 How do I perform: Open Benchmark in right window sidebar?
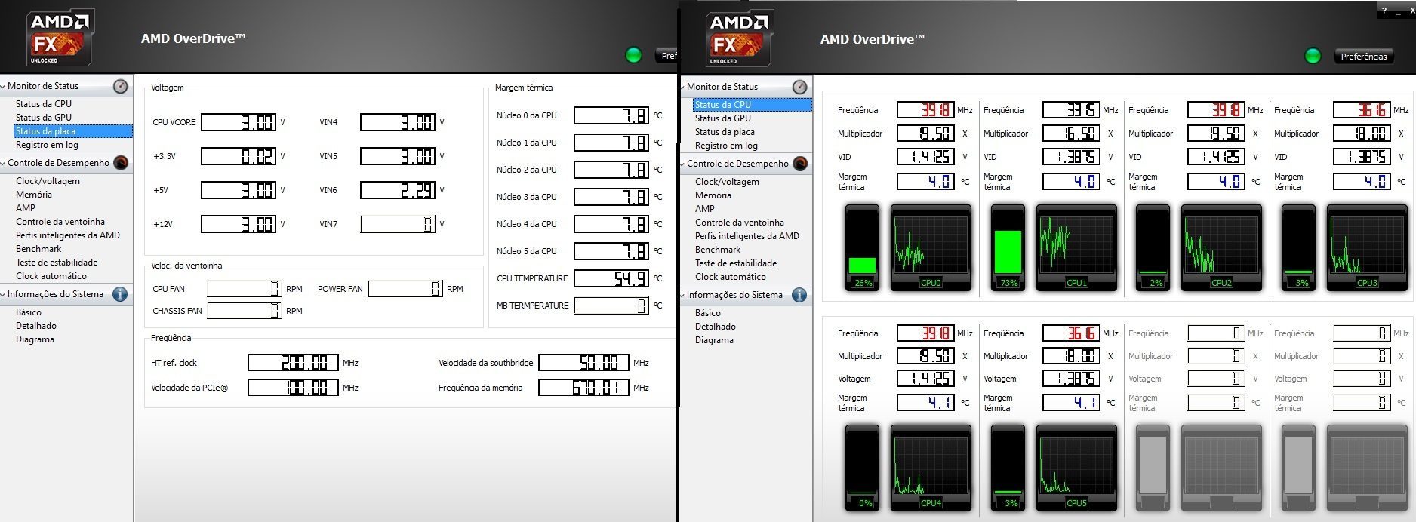click(718, 250)
